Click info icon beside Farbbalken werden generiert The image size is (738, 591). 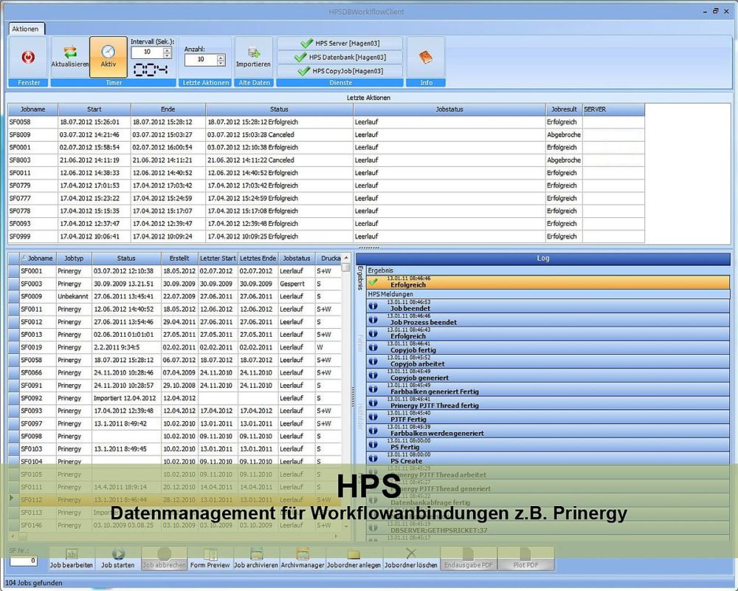373,430
